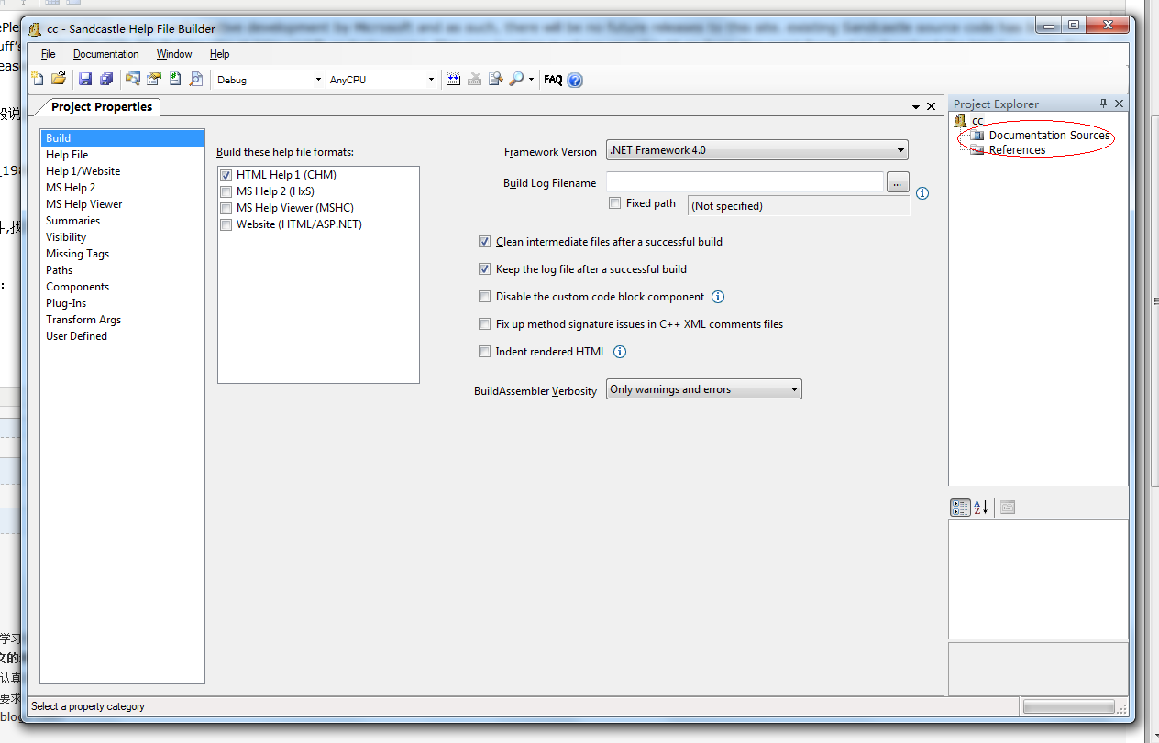
Task: Close the Project Properties document
Action: pos(931,107)
